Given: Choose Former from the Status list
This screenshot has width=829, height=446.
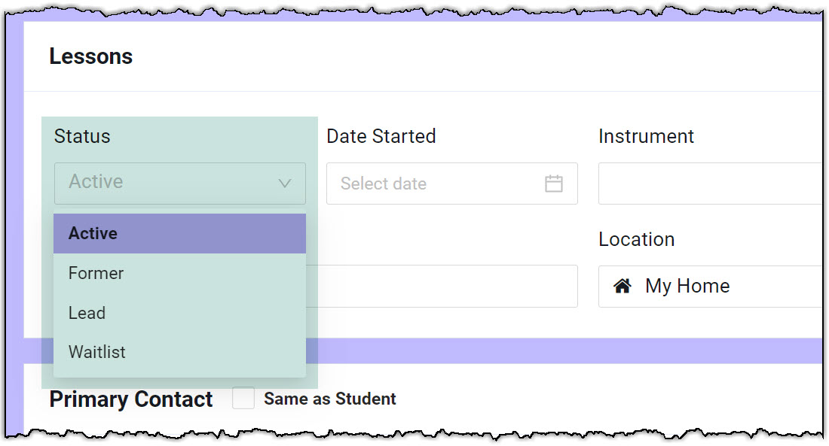Looking at the screenshot, I should pyautogui.click(x=179, y=273).
